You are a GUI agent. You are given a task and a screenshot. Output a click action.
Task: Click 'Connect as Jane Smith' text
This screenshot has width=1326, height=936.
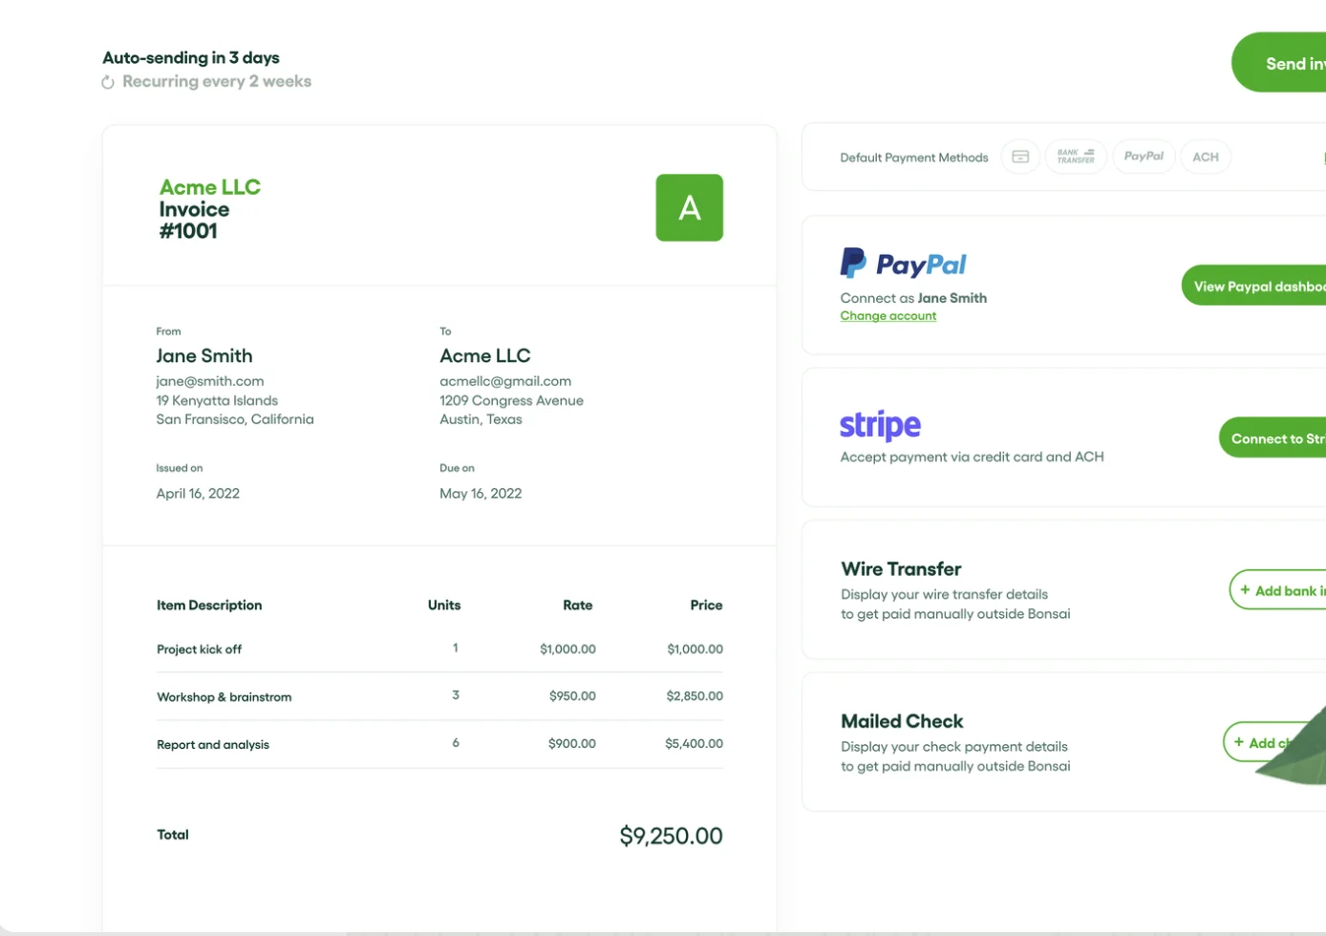tap(913, 298)
